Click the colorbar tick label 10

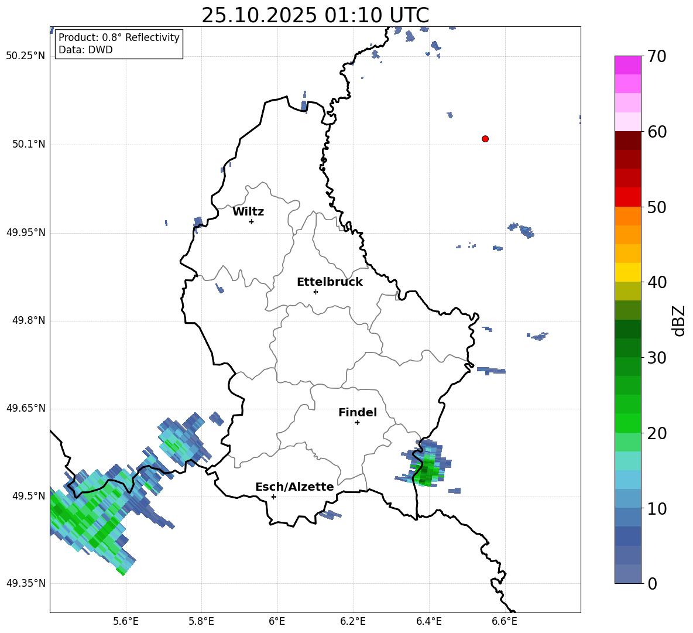(x=657, y=508)
